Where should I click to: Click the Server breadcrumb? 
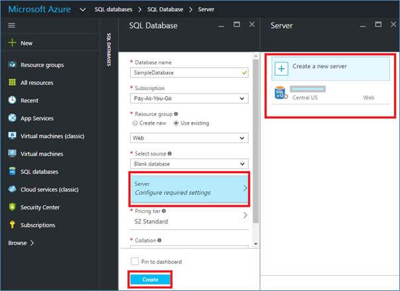pyautogui.click(x=206, y=9)
